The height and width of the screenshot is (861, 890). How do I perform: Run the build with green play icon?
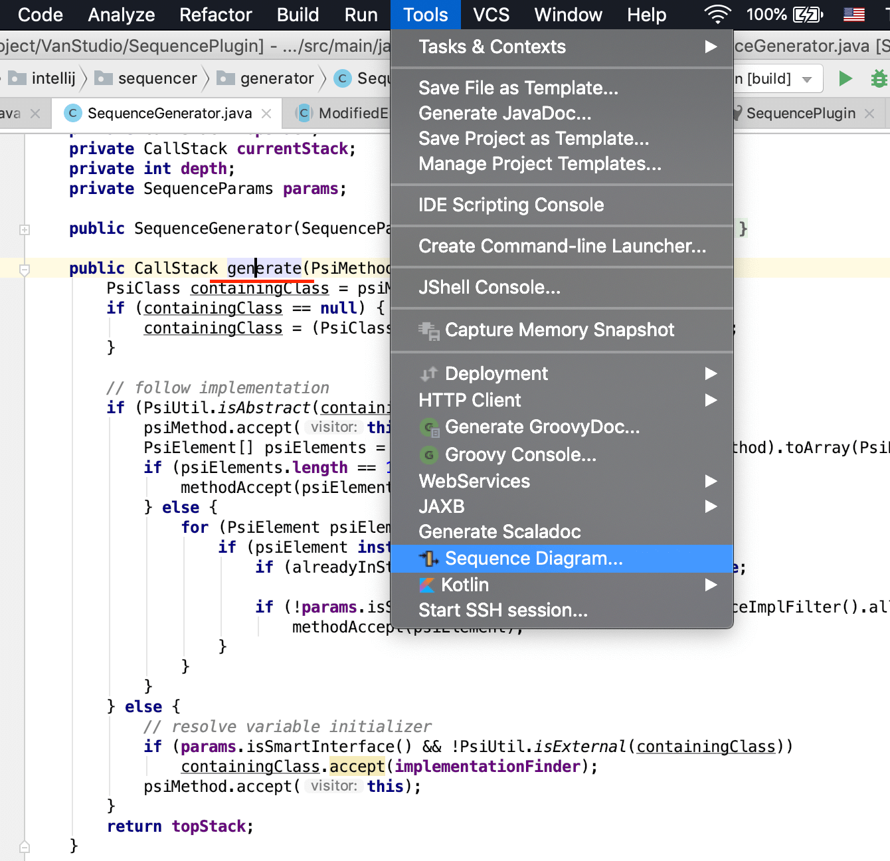845,79
